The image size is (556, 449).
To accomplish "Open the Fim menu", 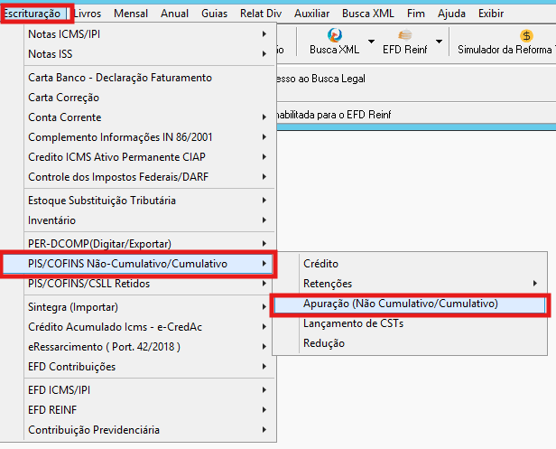I will coord(415,14).
